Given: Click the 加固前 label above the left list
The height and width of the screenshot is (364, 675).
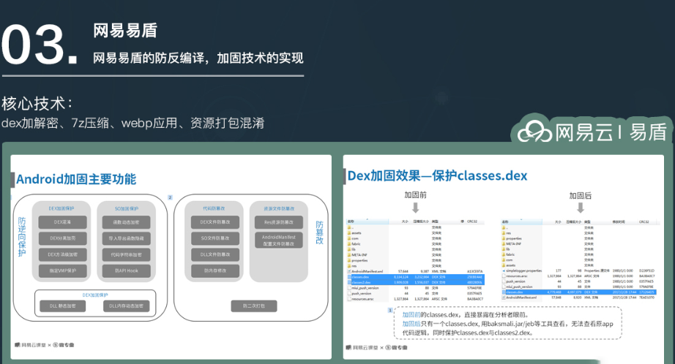Looking at the screenshot, I should 415,195.
